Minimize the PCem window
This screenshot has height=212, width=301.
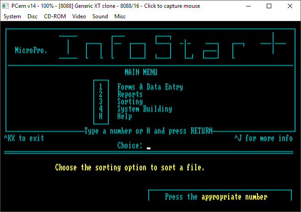(x=248, y=6)
